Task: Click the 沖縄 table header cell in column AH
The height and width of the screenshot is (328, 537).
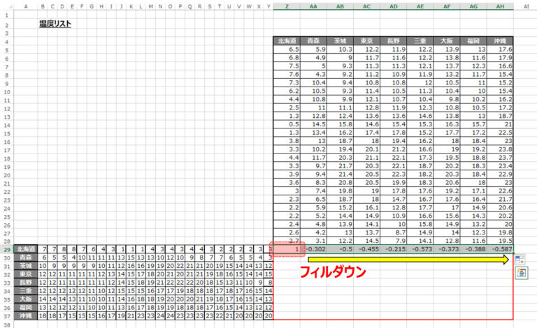Action: tap(500, 40)
